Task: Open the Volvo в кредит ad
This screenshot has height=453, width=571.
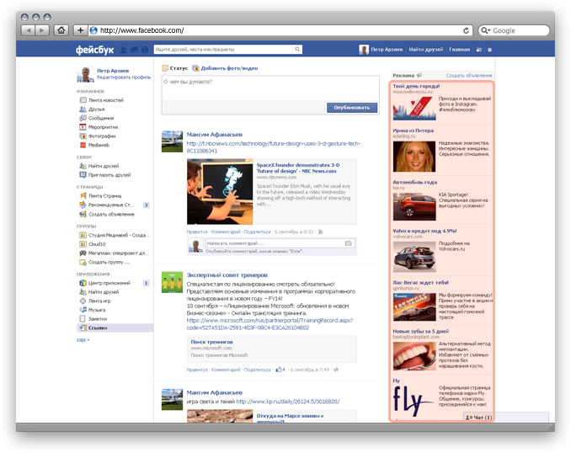Action: (x=424, y=231)
